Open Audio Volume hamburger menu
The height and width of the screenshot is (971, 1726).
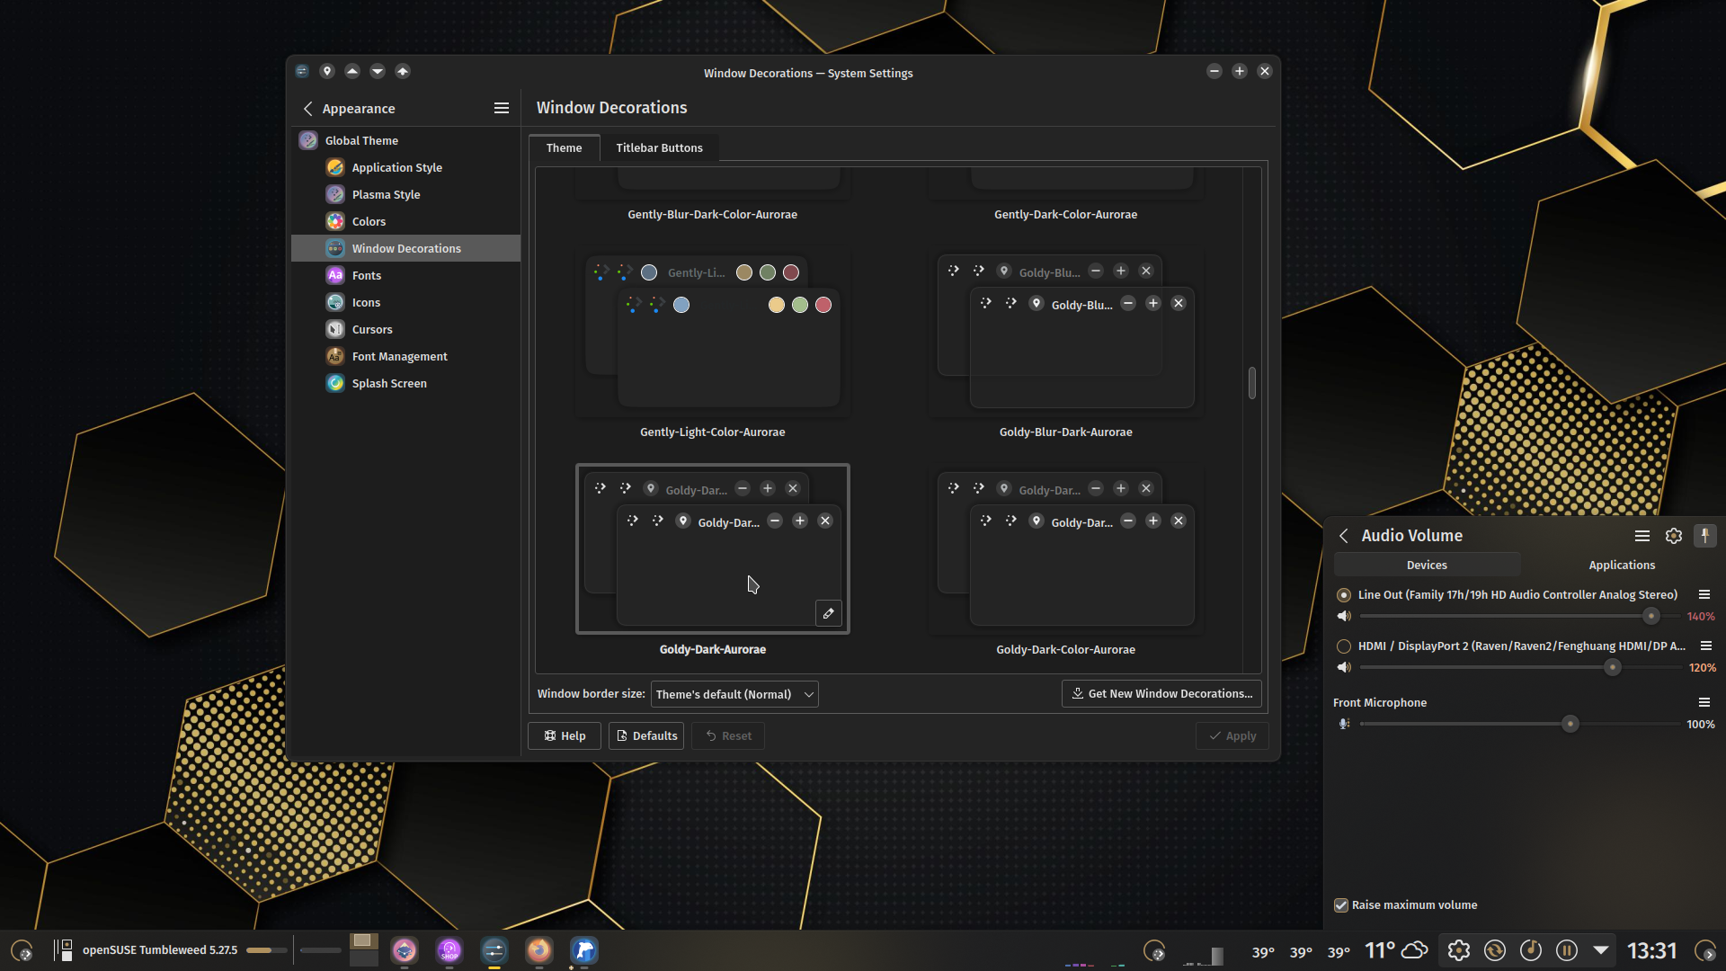1641,536
